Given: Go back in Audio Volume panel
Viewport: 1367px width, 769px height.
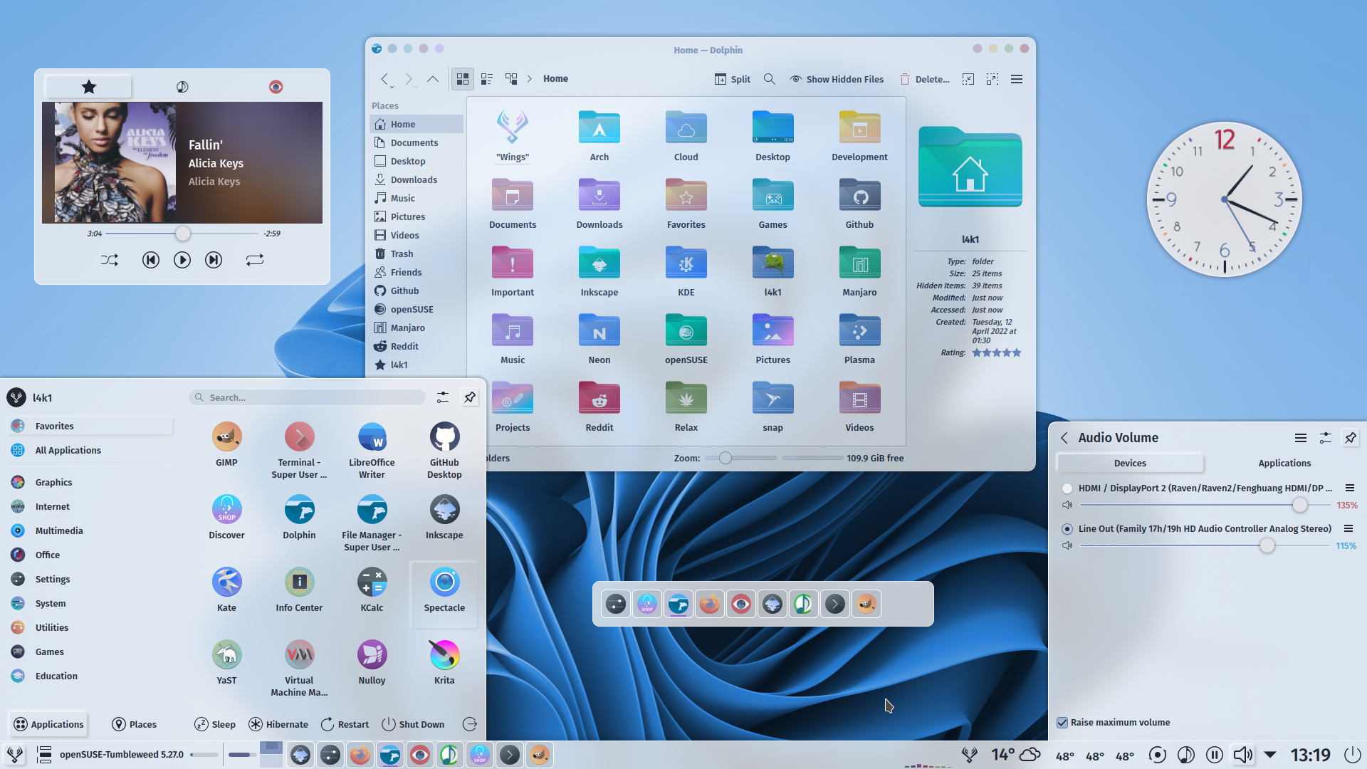Looking at the screenshot, I should pos(1064,438).
